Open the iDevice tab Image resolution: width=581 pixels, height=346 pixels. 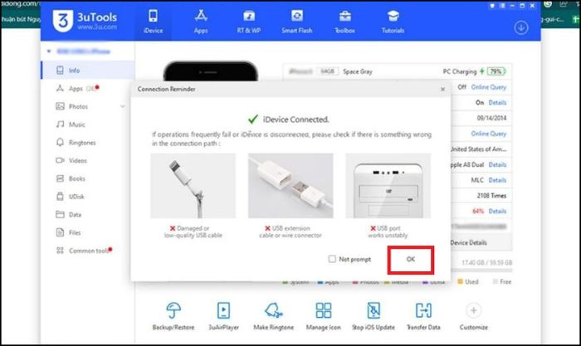pos(153,22)
